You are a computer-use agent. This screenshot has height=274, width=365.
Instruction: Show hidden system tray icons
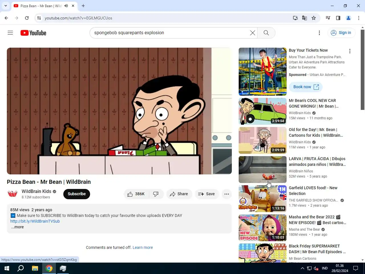[x=302, y=268]
